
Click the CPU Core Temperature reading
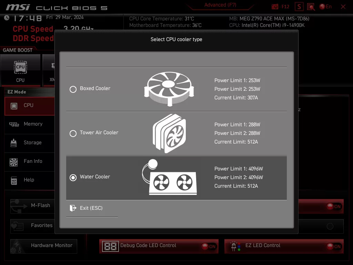click(162, 19)
